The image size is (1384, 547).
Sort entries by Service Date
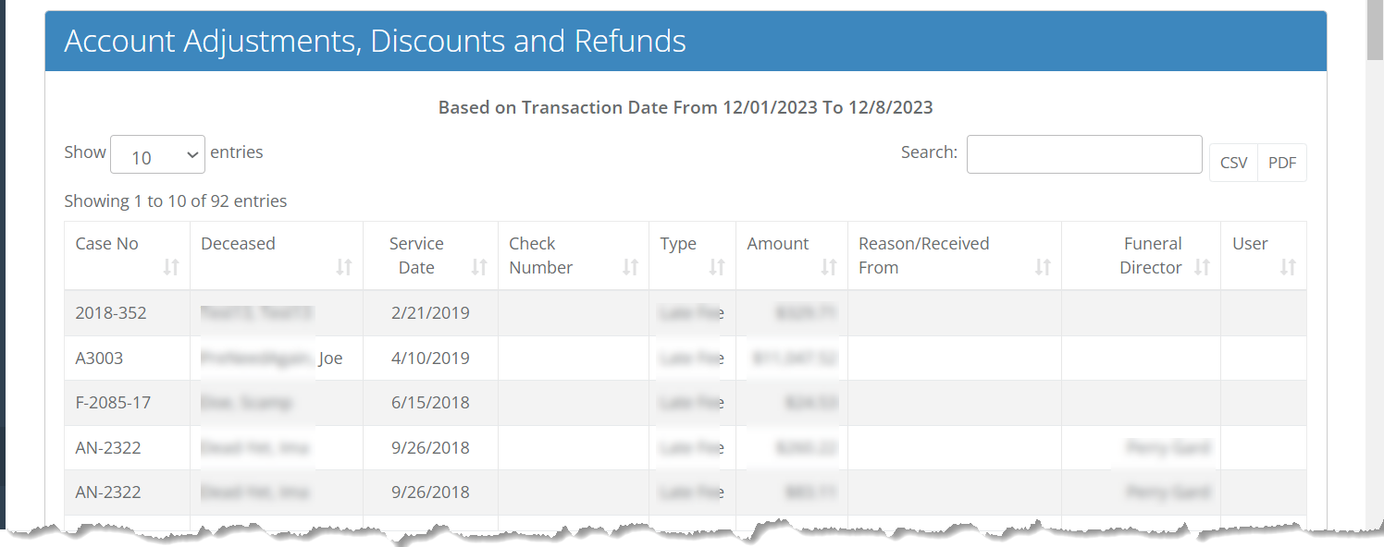click(x=477, y=267)
